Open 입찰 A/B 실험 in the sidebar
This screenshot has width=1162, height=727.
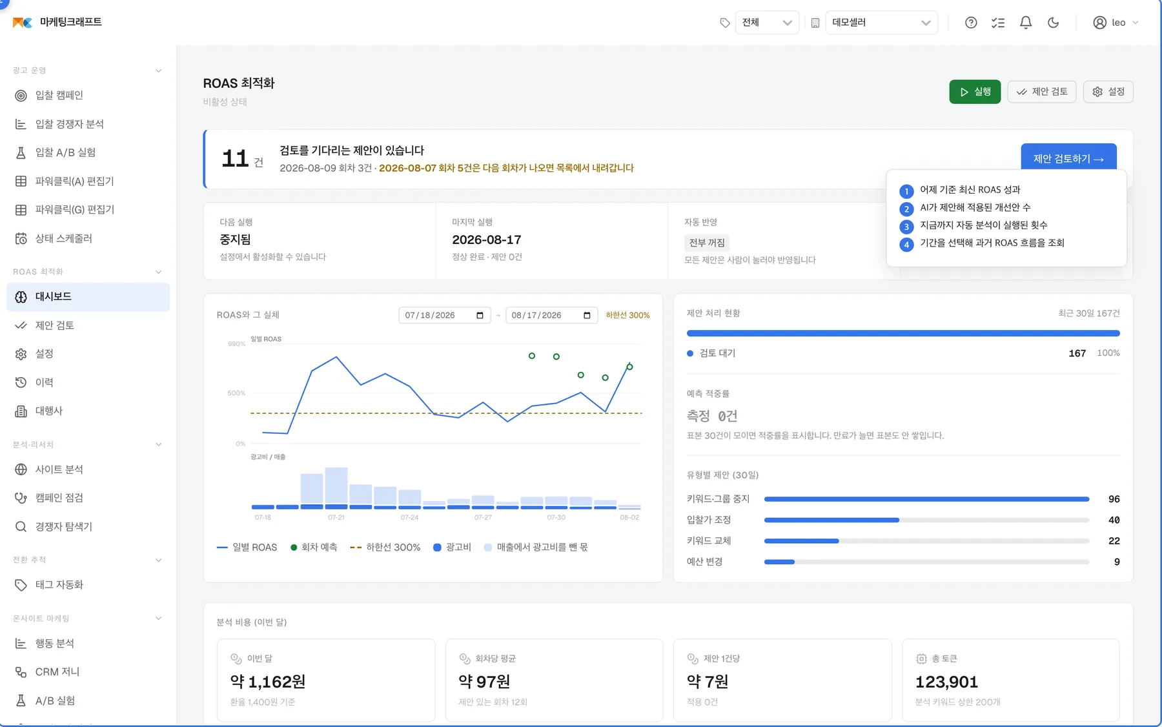coord(88,152)
